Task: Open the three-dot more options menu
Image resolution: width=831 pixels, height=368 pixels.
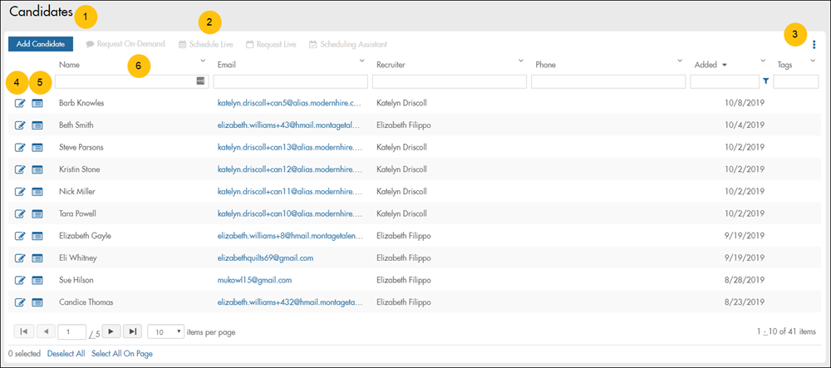Action: (x=814, y=45)
